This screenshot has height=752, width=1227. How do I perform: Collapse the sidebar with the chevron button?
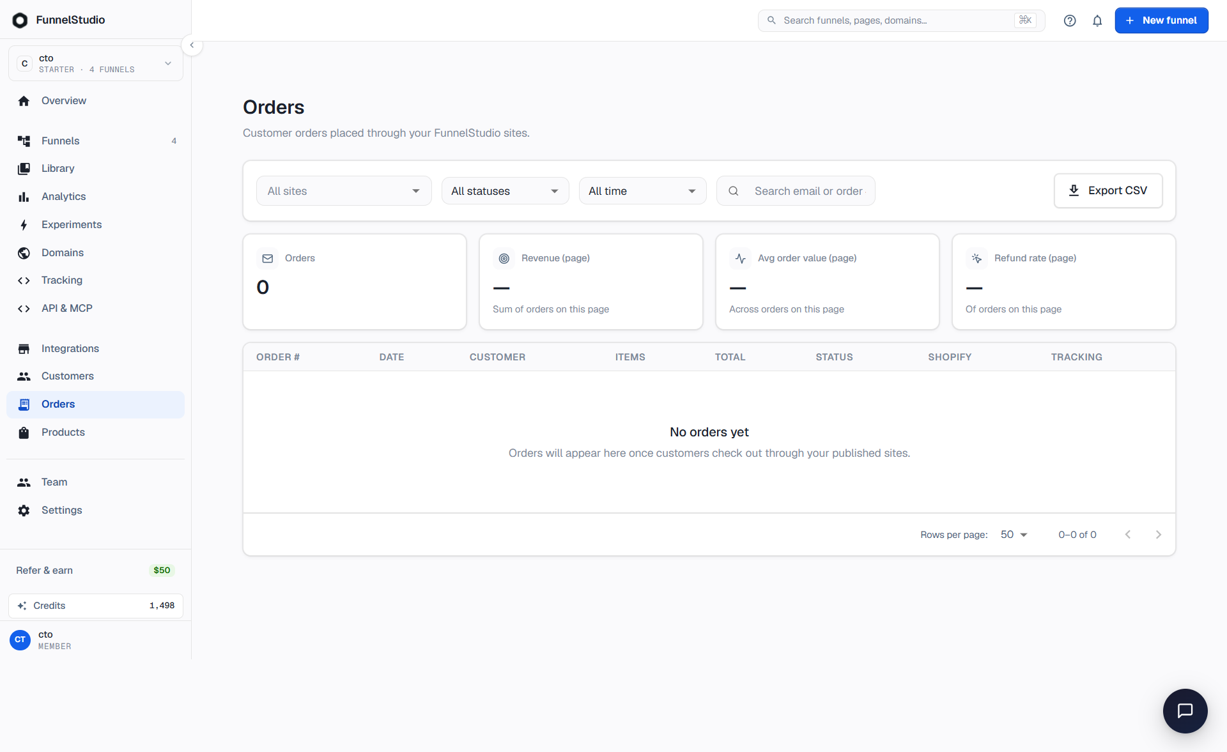[192, 45]
